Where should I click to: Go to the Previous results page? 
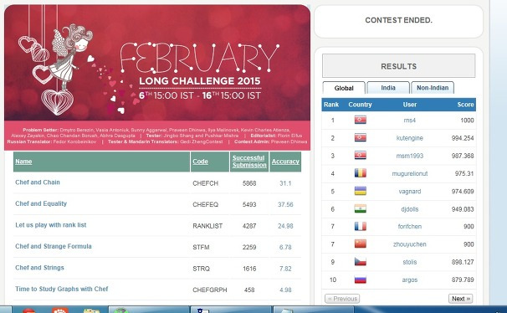click(342, 299)
